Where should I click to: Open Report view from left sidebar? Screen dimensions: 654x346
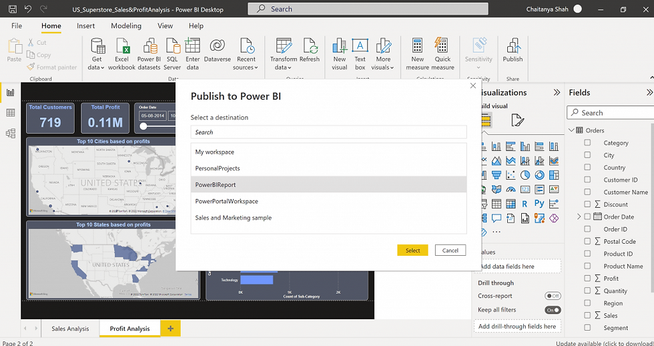[x=11, y=93]
